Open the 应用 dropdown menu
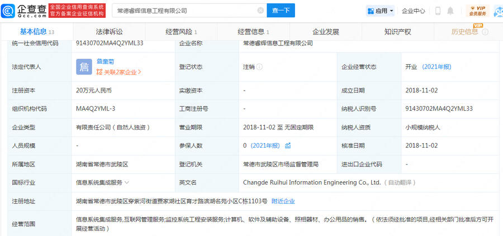The height and width of the screenshot is (236, 503). 380,11
